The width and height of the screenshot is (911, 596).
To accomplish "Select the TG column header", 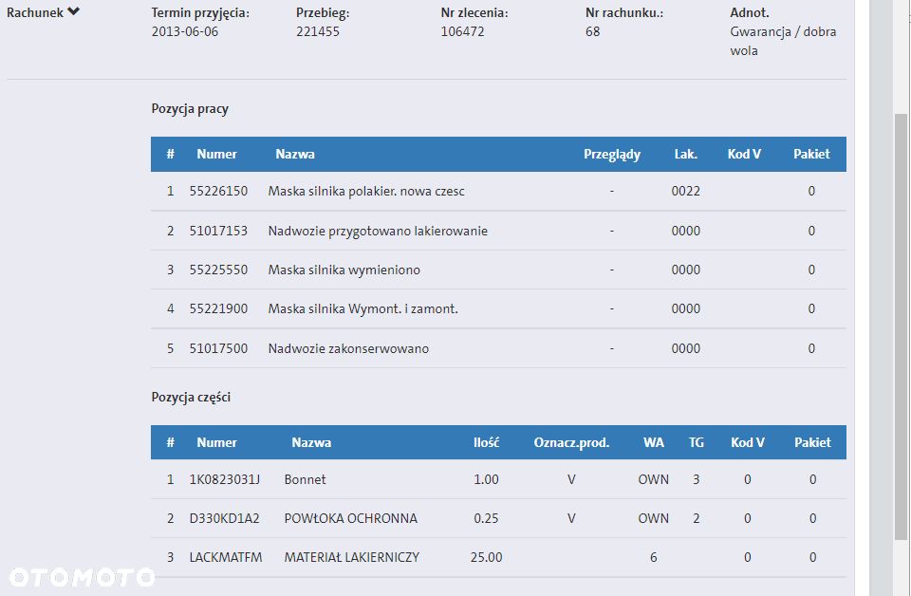I will pos(696,442).
